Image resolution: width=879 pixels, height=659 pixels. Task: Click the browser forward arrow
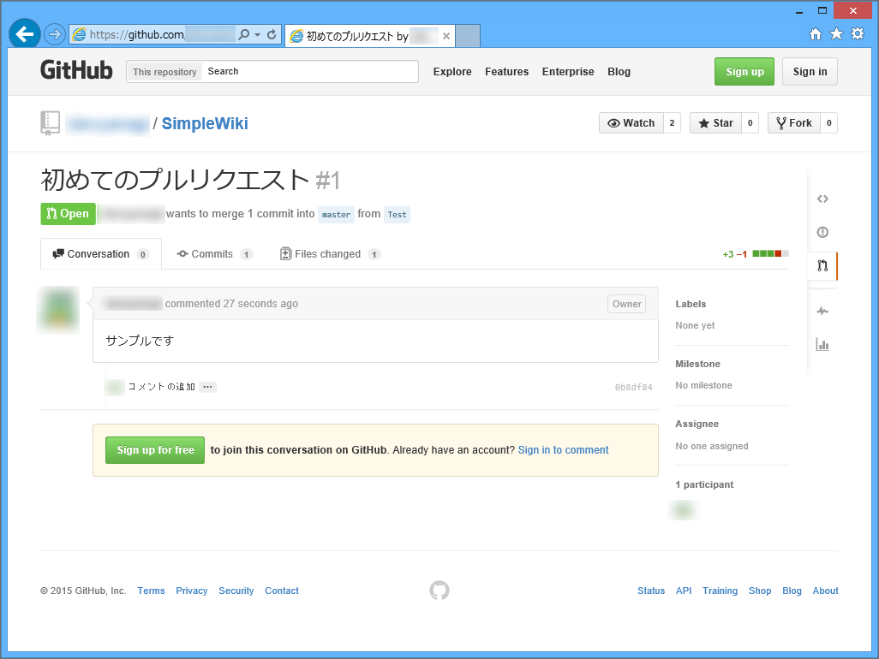click(x=54, y=35)
